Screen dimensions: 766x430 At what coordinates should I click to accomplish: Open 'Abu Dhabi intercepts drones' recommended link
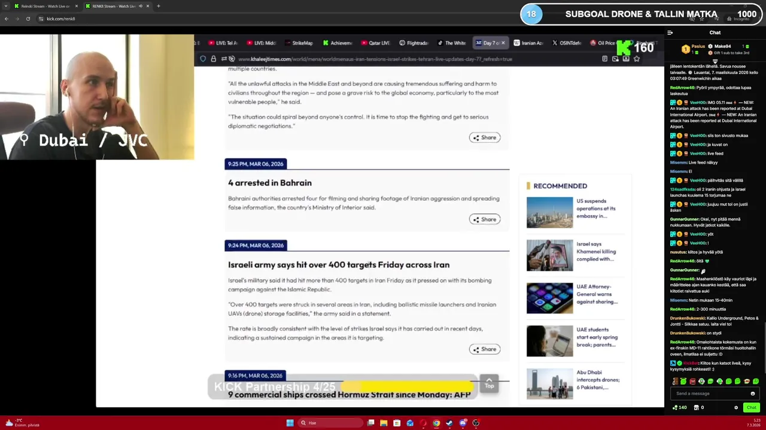pos(598,380)
